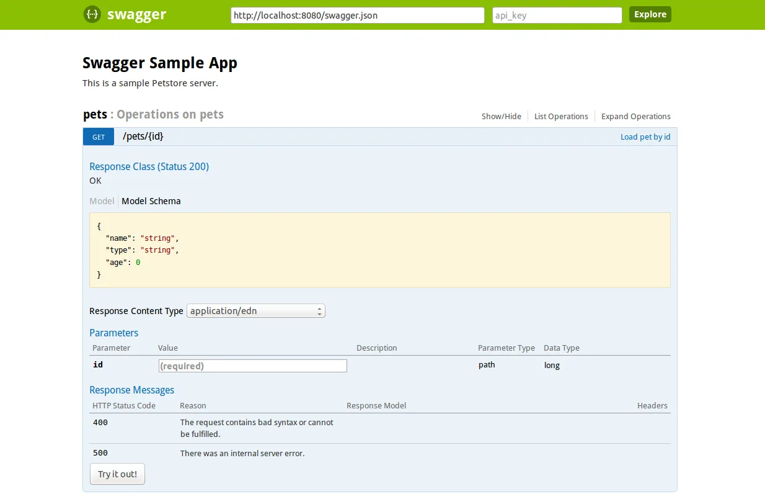This screenshot has width=765, height=499.
Task: Click the 'Swagger Sample App' title
Action: 160,63
